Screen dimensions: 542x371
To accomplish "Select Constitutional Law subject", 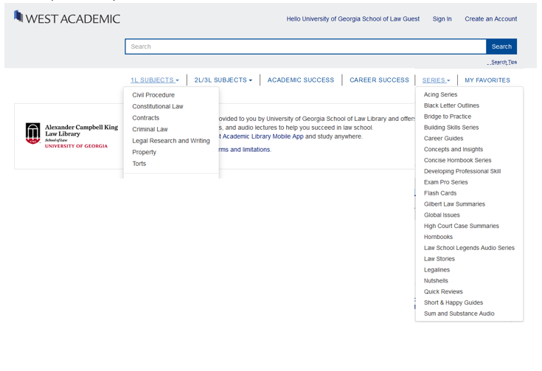I will click(158, 106).
